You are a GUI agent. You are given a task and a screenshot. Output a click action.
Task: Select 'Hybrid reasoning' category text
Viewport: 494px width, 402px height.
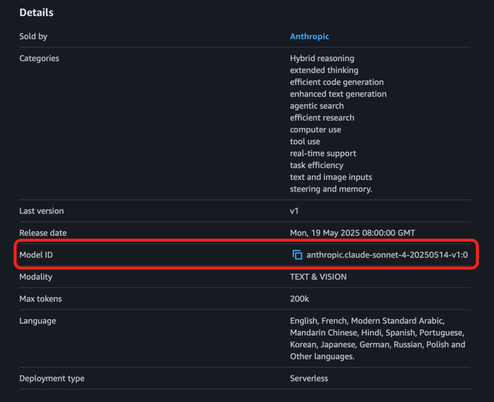pos(322,58)
